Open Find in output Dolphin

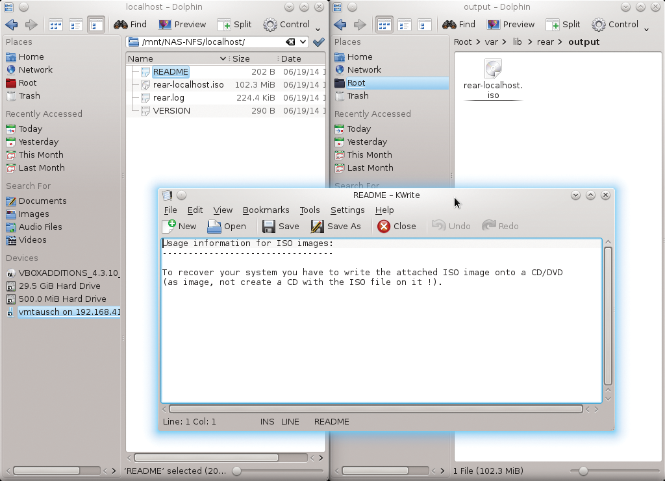coord(459,25)
